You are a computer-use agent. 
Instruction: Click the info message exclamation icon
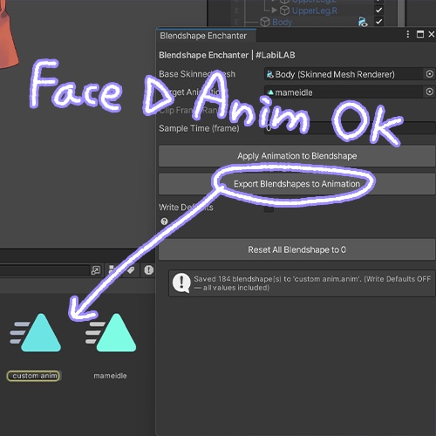(x=181, y=283)
